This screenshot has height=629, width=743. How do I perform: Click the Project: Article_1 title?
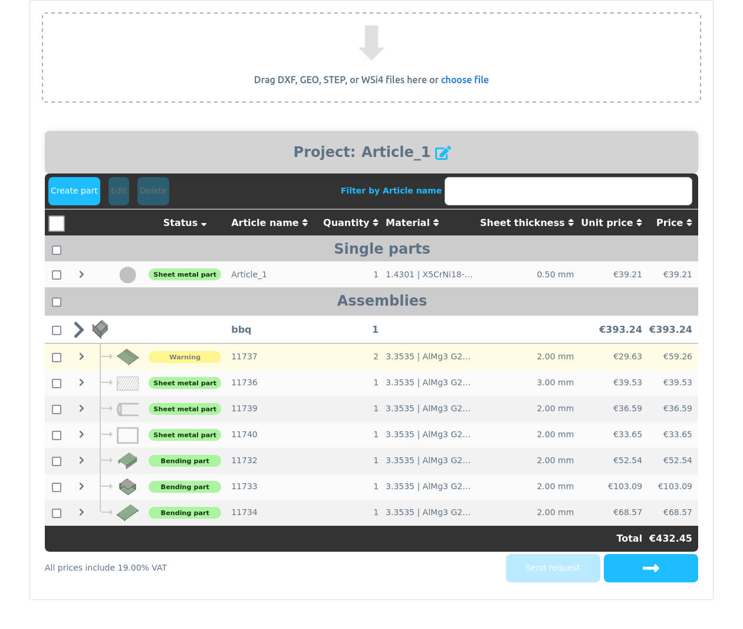tap(362, 152)
